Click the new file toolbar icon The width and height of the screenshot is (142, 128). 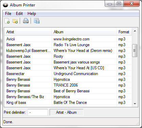pyautogui.click(x=7, y=21)
